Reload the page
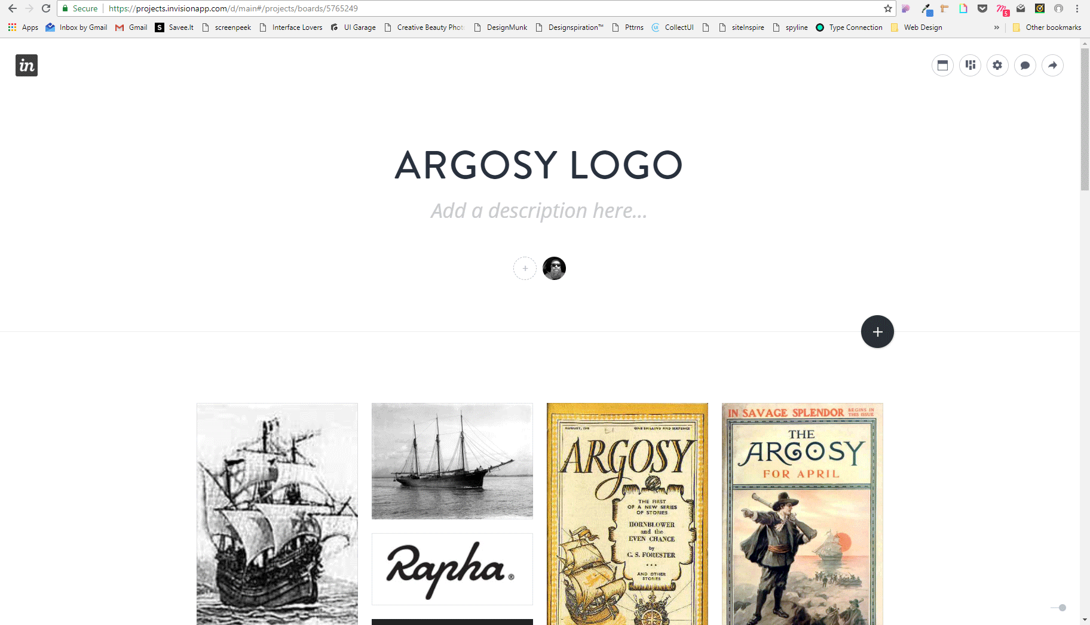The width and height of the screenshot is (1090, 625). (46, 8)
